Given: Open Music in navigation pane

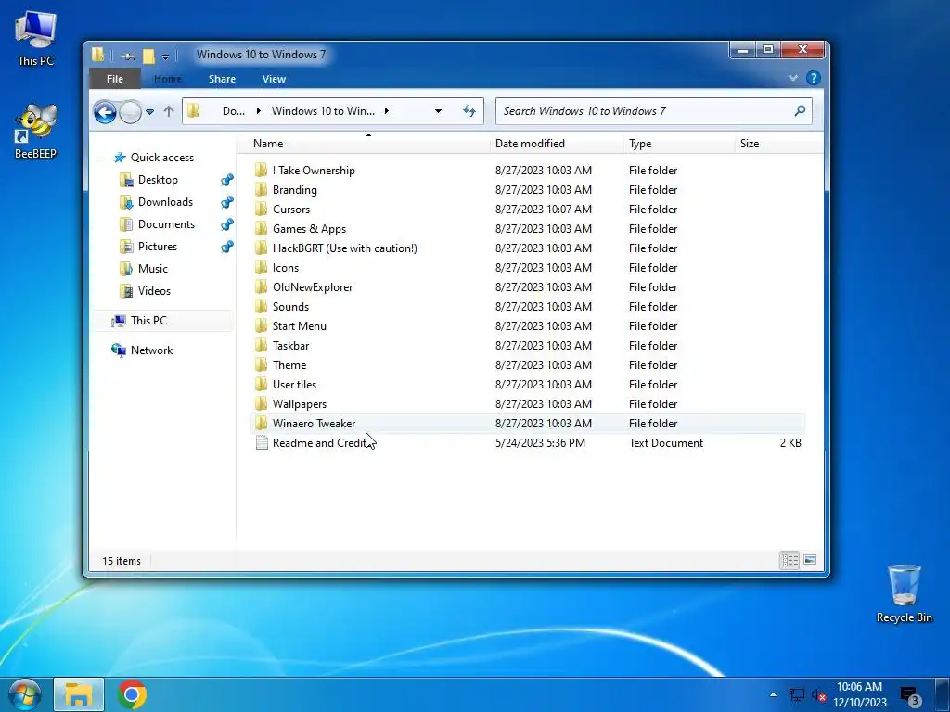Looking at the screenshot, I should (152, 269).
